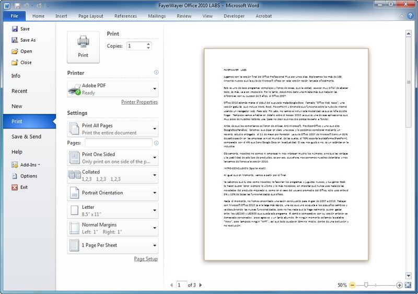
Task: Increase the number of copies using up arrow
Action: click(x=149, y=44)
